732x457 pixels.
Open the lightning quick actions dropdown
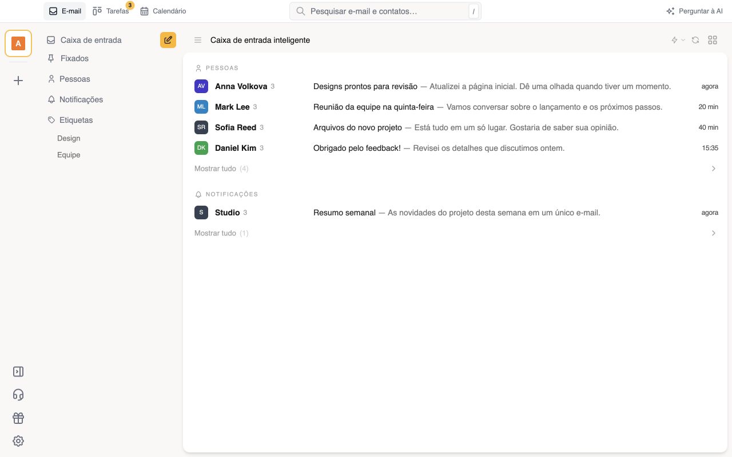678,40
